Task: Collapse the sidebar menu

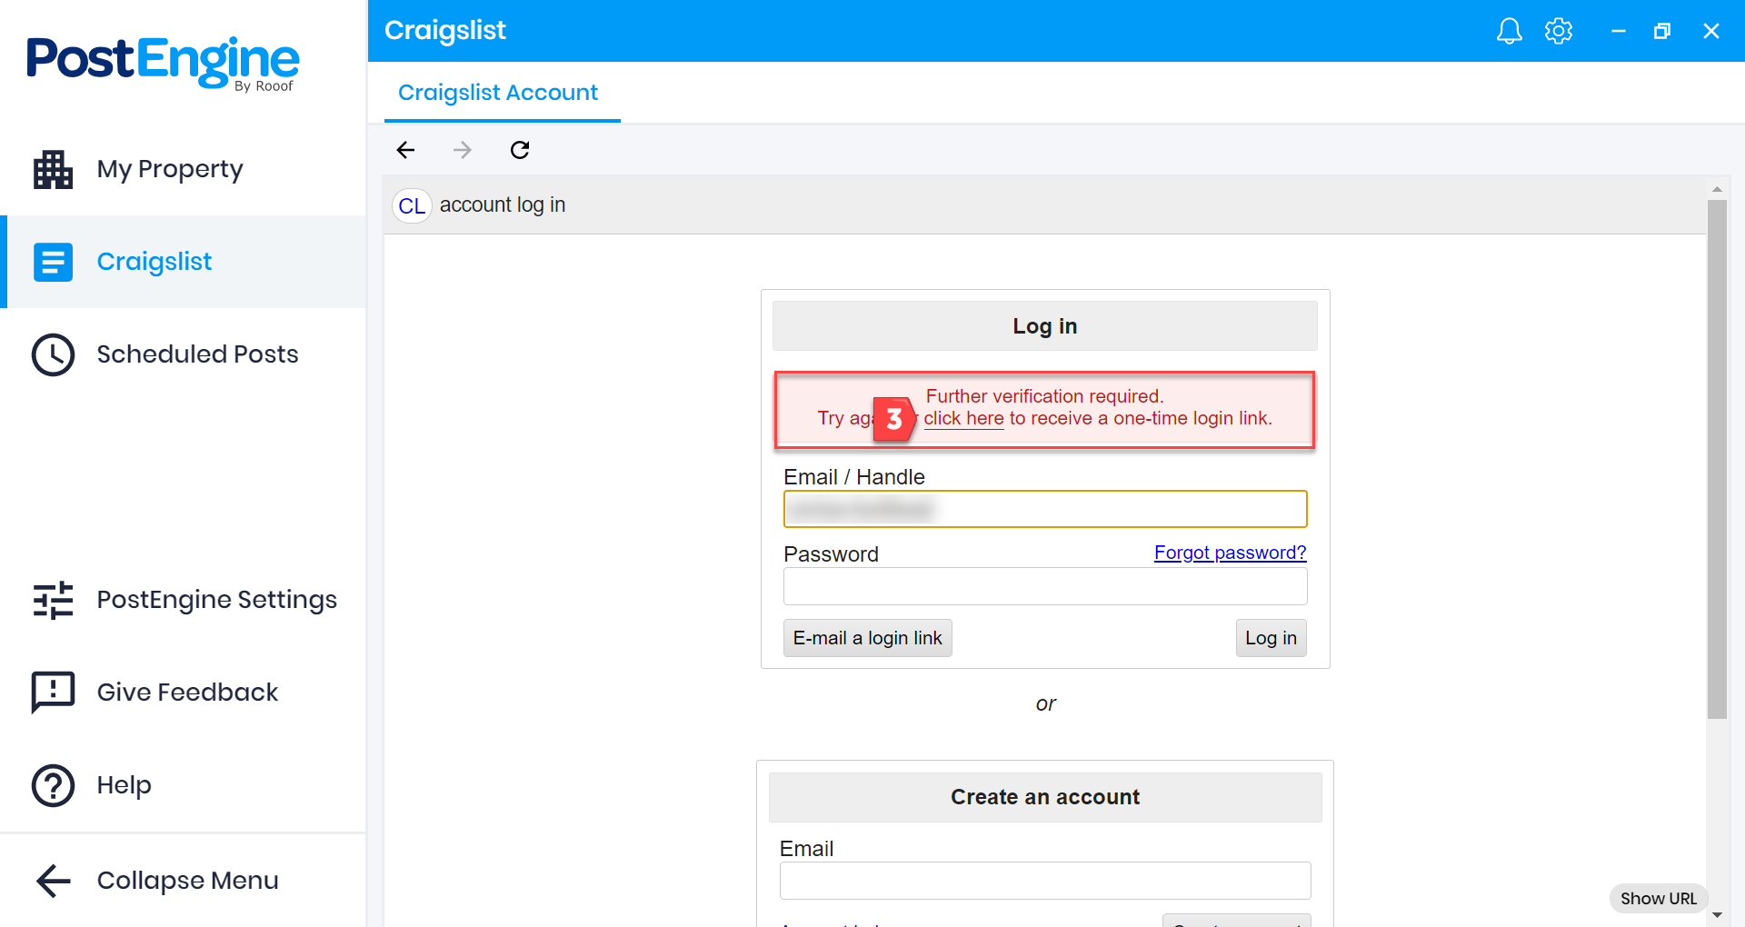Action: tap(183, 881)
